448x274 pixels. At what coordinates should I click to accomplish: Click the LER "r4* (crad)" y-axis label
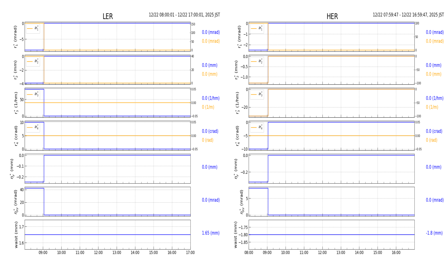pos(16,136)
